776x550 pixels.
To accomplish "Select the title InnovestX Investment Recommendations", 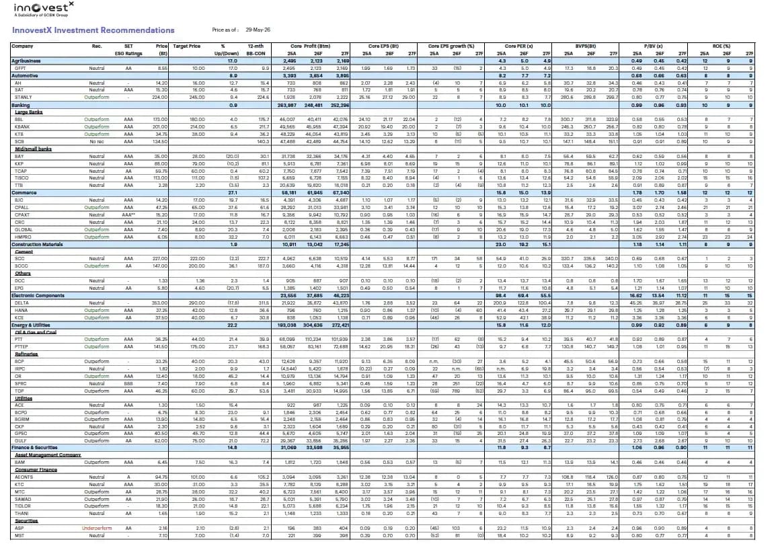I will 93,30.
